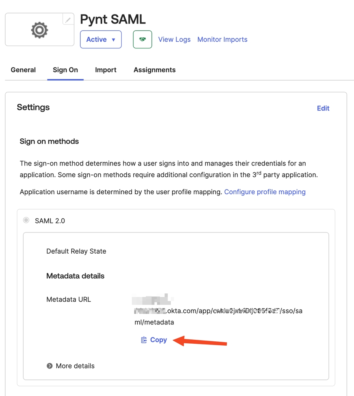354x396 pixels.
Task: Open View Logs link
Action: 174,39
